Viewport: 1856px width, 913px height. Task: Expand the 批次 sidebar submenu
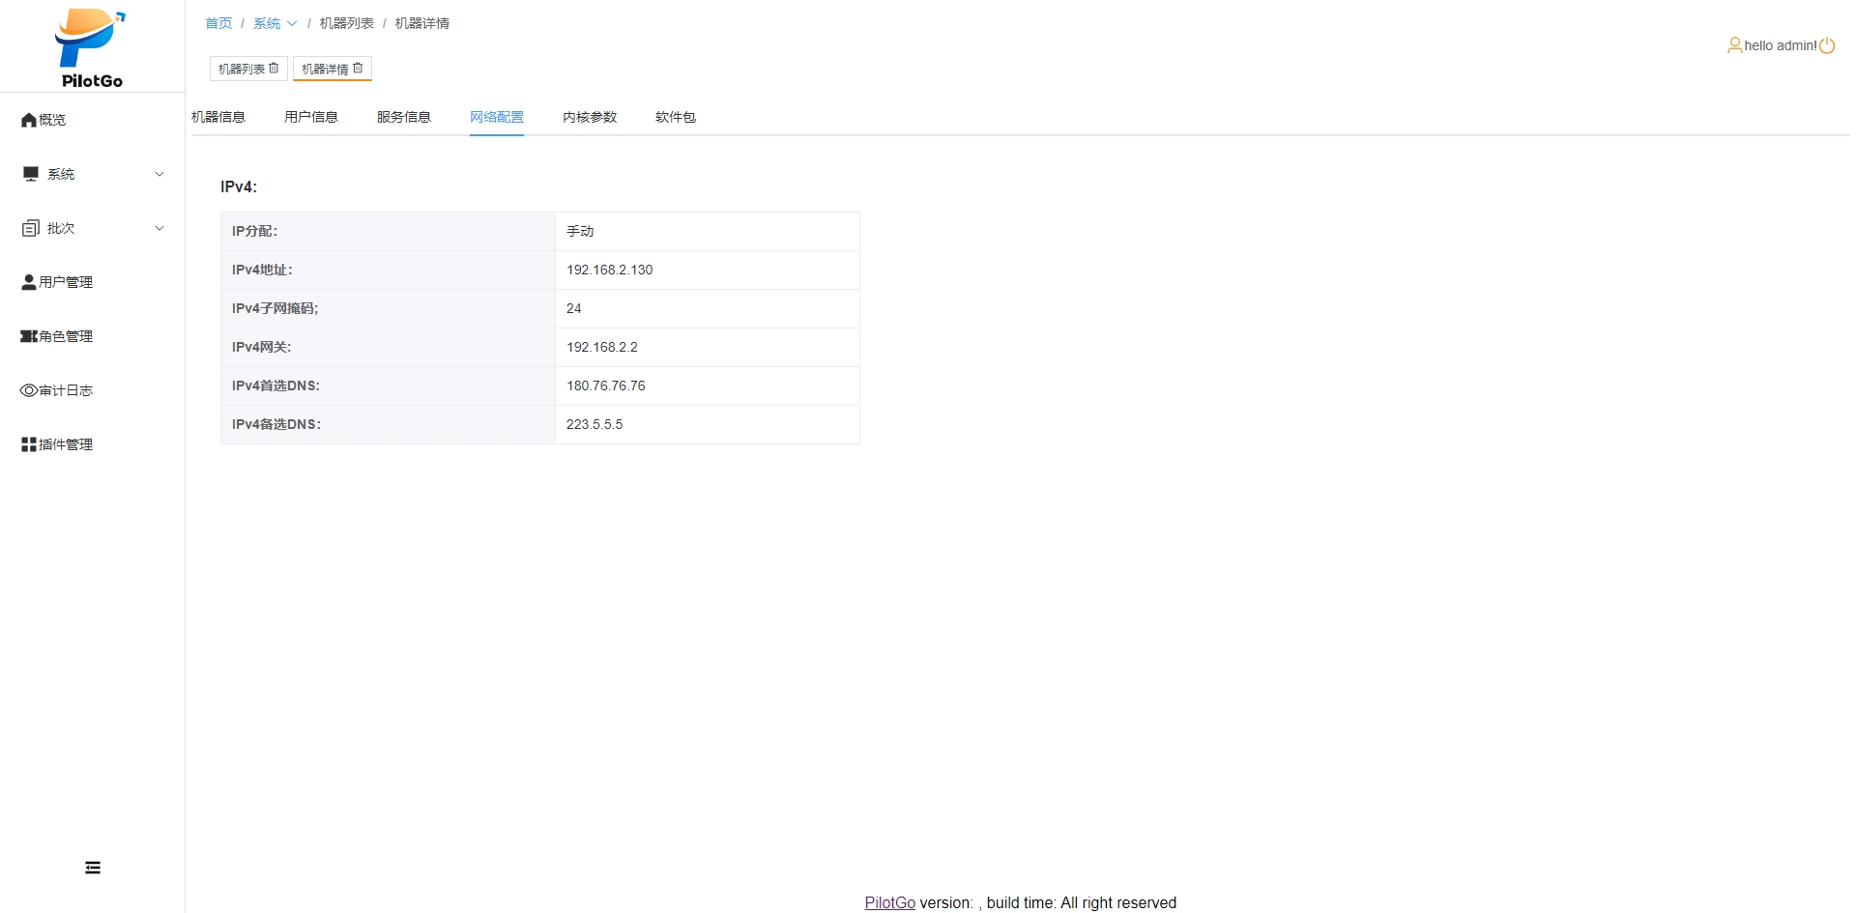159,228
